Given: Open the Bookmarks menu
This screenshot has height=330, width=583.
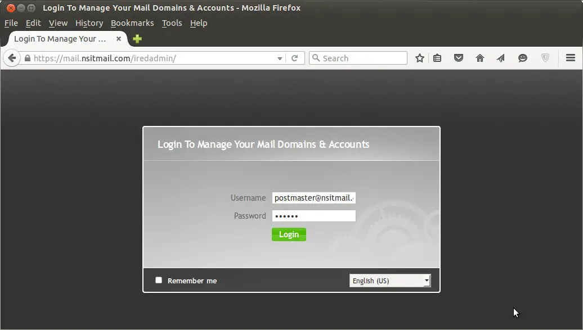Looking at the screenshot, I should pos(132,23).
